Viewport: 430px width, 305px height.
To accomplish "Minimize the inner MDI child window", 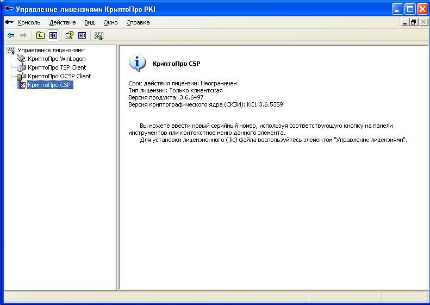I will coord(404,22).
